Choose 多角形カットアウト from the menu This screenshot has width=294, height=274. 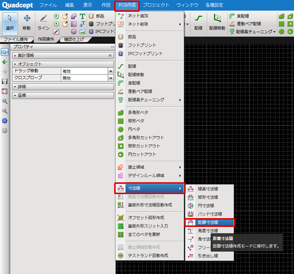click(x=149, y=138)
